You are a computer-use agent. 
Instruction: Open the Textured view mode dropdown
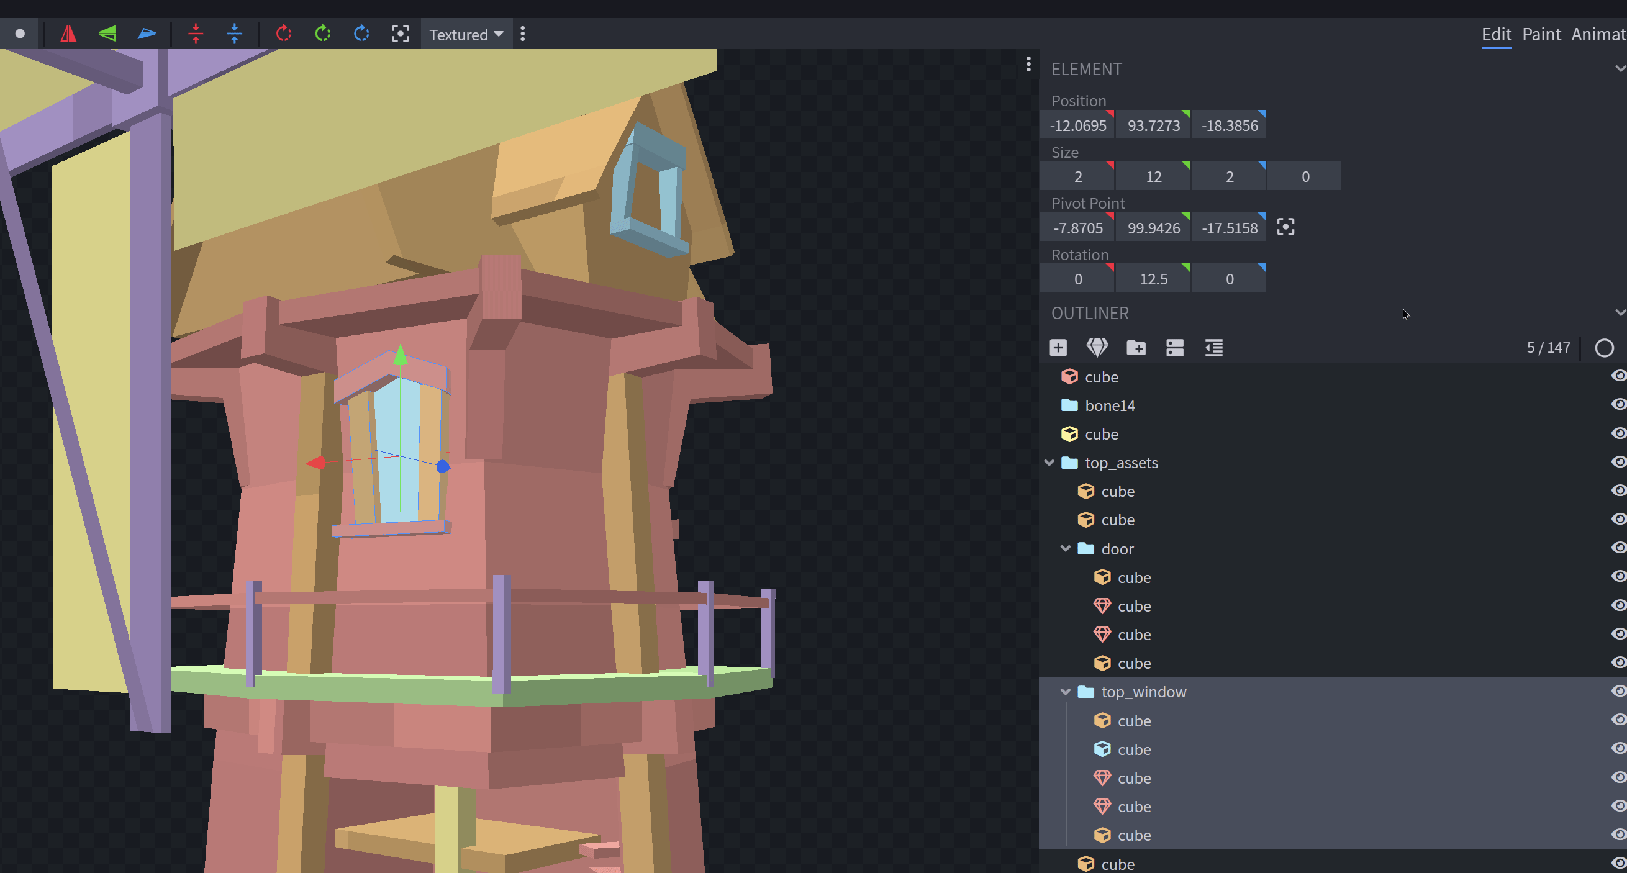pos(466,34)
